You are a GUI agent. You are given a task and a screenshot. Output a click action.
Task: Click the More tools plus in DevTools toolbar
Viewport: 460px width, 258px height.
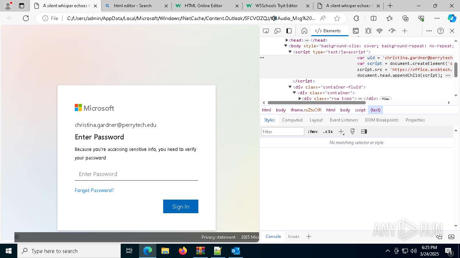[x=405, y=31]
